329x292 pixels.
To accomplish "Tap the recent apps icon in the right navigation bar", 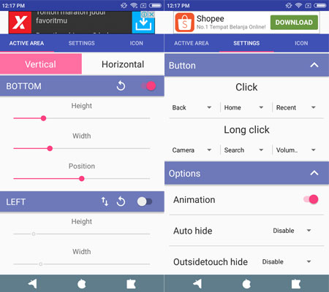I will 296,284.
